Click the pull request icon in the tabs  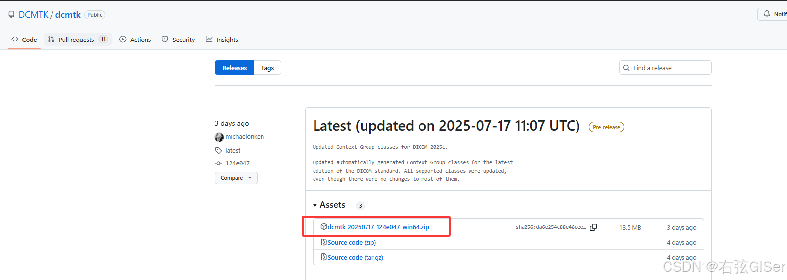click(51, 40)
